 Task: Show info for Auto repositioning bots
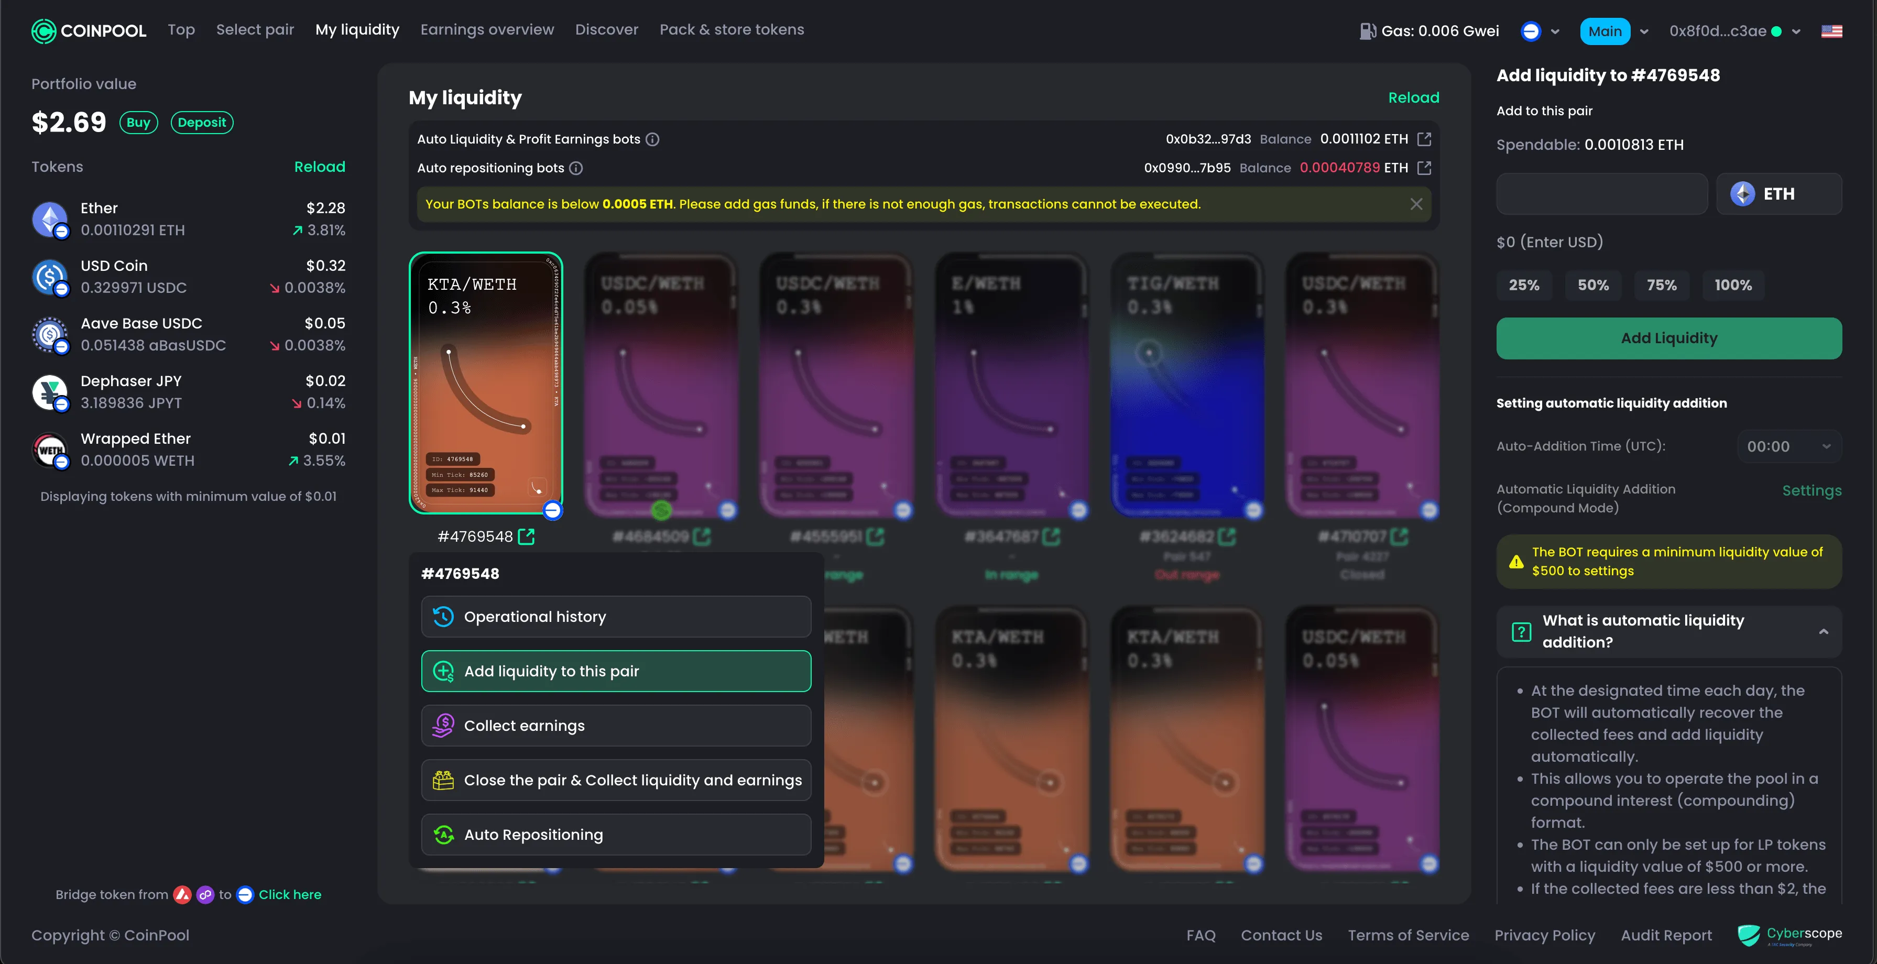point(576,168)
